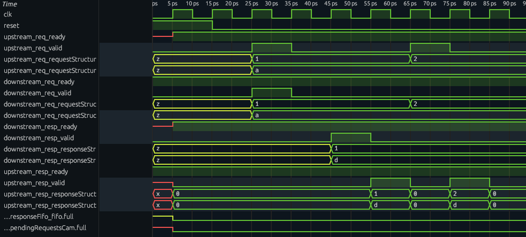
Task: Click the downstream_resp_ready signal name
Action: (x=40, y=127)
